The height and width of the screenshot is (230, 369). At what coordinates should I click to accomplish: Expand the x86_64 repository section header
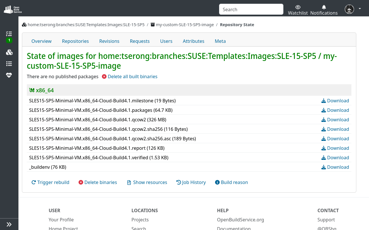pyautogui.click(x=45, y=90)
